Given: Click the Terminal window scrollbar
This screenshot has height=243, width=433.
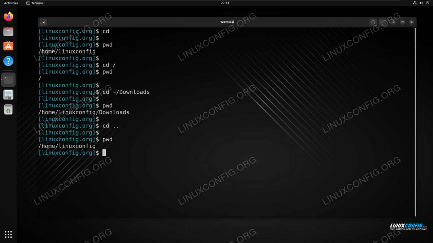Looking at the screenshot, I should (415, 122).
